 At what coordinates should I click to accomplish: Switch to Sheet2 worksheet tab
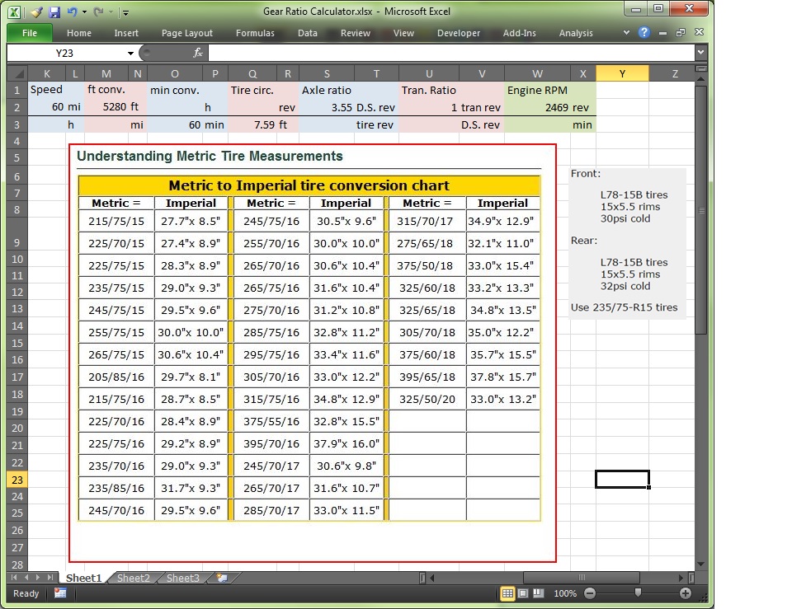(134, 578)
